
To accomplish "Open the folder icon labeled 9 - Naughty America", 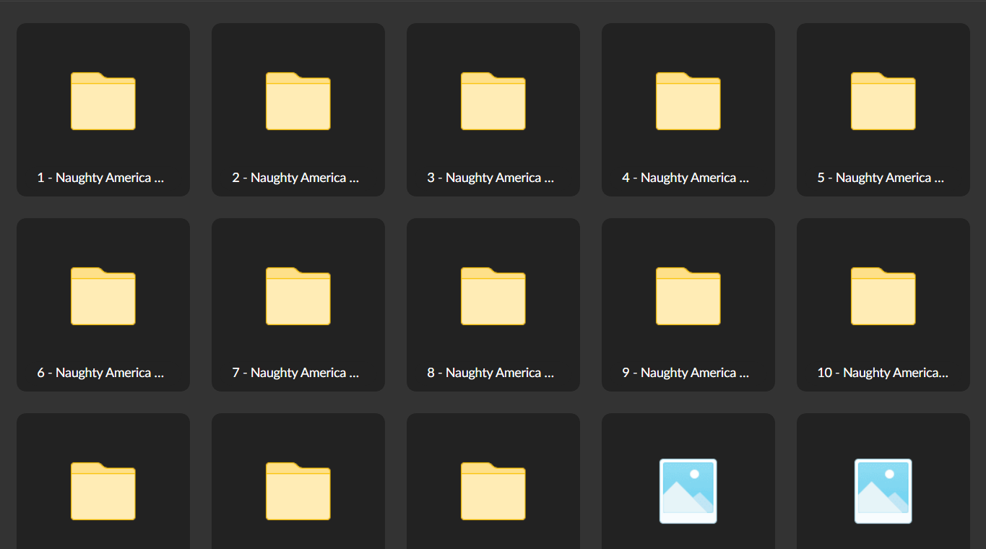I will [x=688, y=296].
